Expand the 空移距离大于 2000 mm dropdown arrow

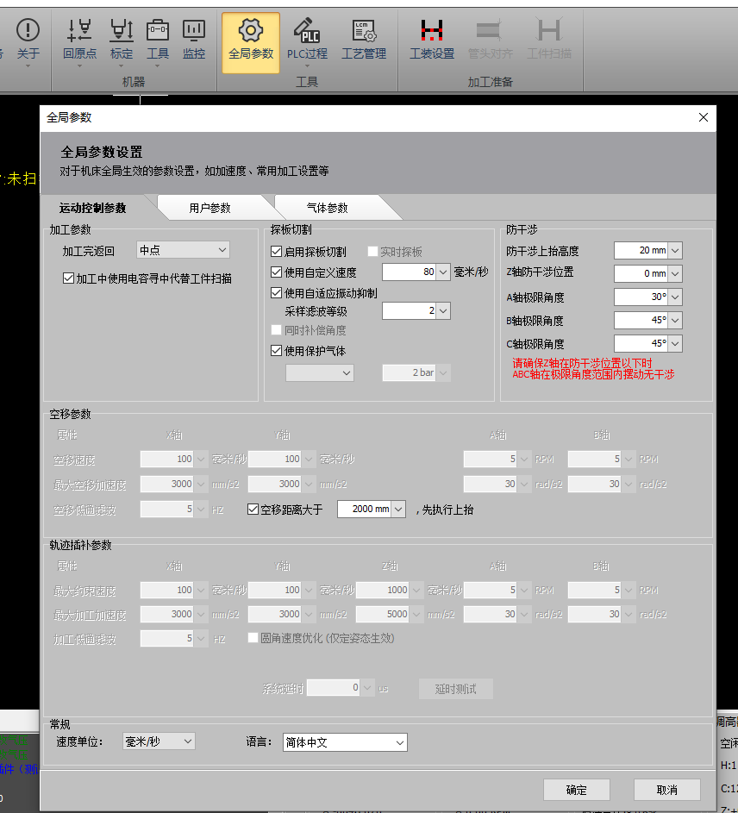[398, 510]
